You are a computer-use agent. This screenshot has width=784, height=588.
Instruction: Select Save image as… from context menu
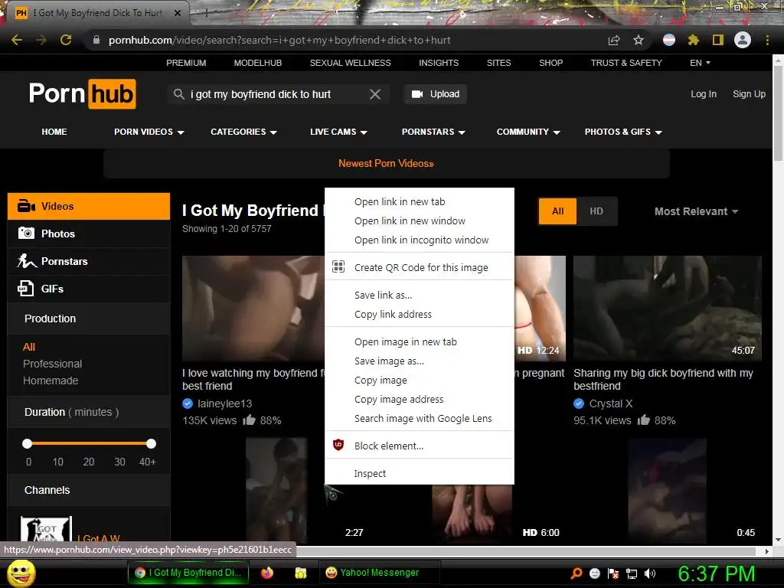point(419,361)
